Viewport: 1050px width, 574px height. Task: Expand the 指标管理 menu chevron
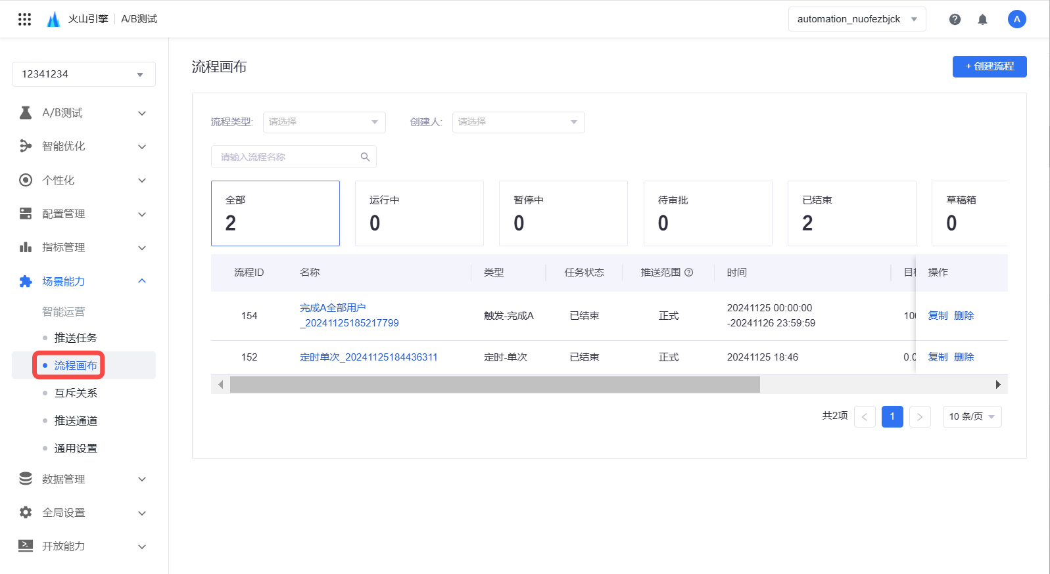pyautogui.click(x=142, y=248)
